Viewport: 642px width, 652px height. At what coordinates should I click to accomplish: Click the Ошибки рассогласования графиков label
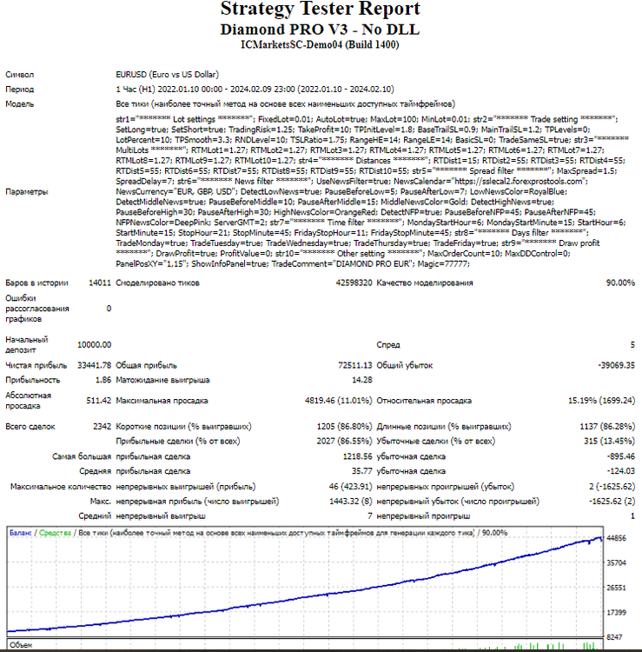pyautogui.click(x=37, y=309)
